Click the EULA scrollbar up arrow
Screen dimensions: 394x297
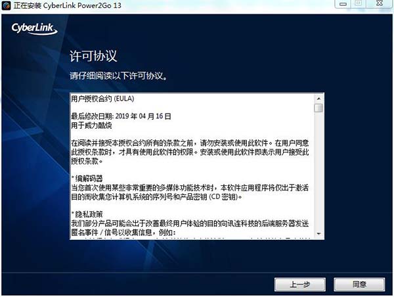[x=318, y=99]
